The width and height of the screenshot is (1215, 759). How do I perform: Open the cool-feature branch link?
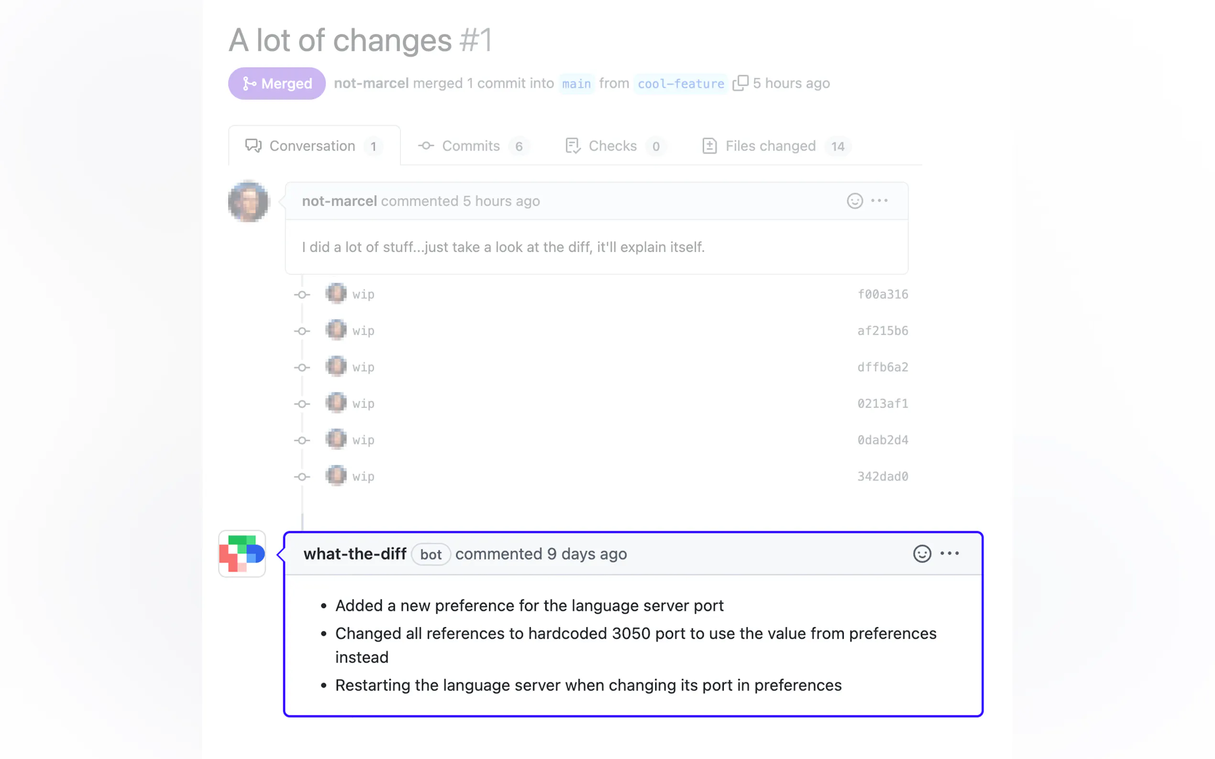[x=681, y=83]
